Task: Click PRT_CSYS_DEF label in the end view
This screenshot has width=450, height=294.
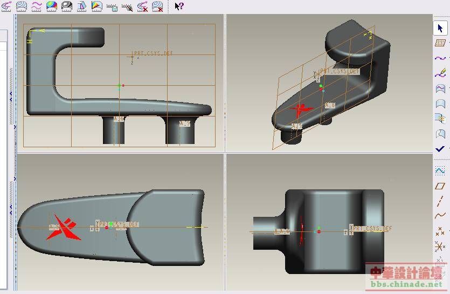Action: coord(372,229)
